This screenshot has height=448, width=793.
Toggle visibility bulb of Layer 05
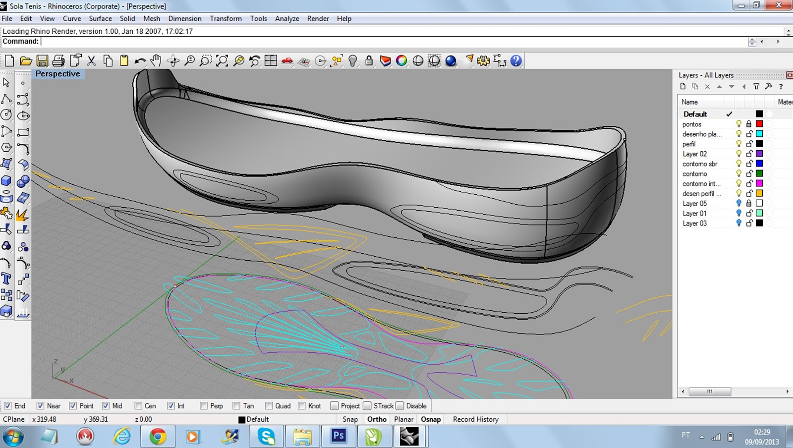tap(738, 203)
